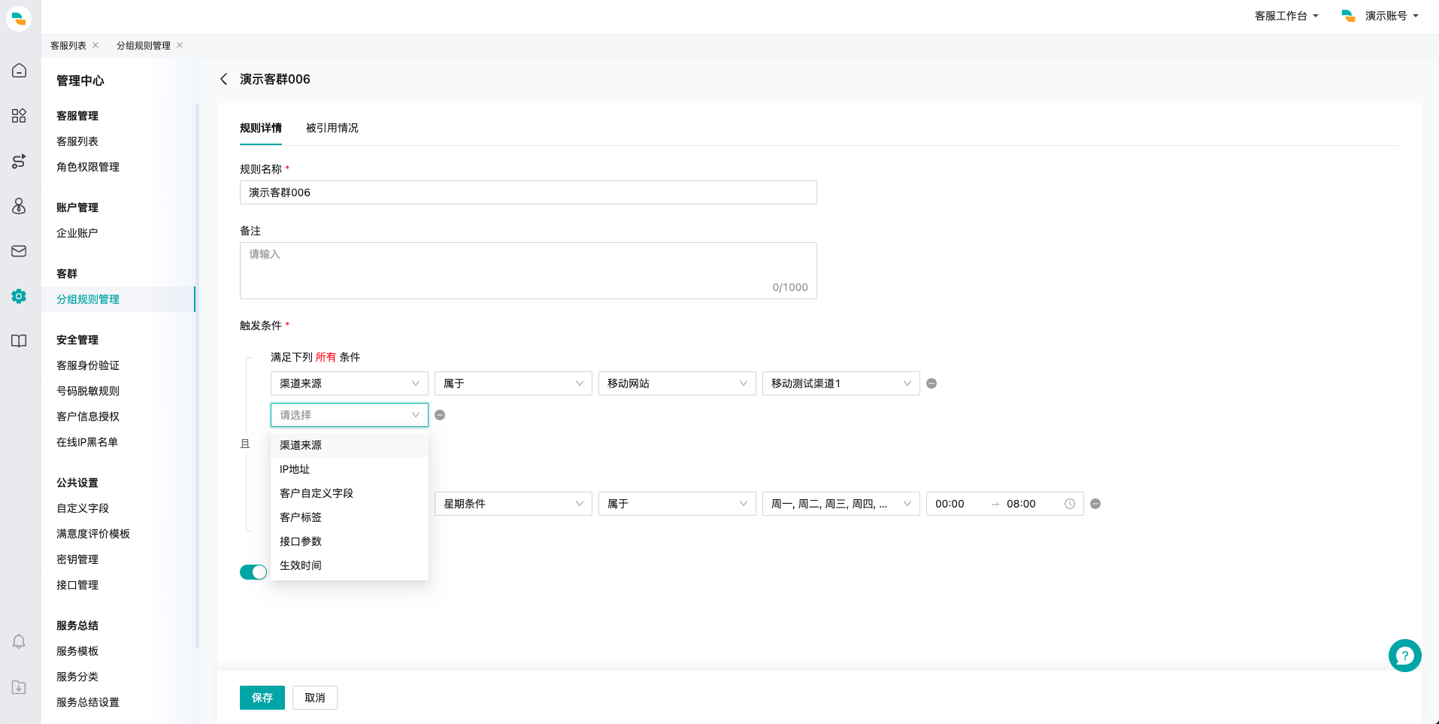The width and height of the screenshot is (1439, 724).
Task: Open the clock icon in time range
Action: [x=1070, y=504]
